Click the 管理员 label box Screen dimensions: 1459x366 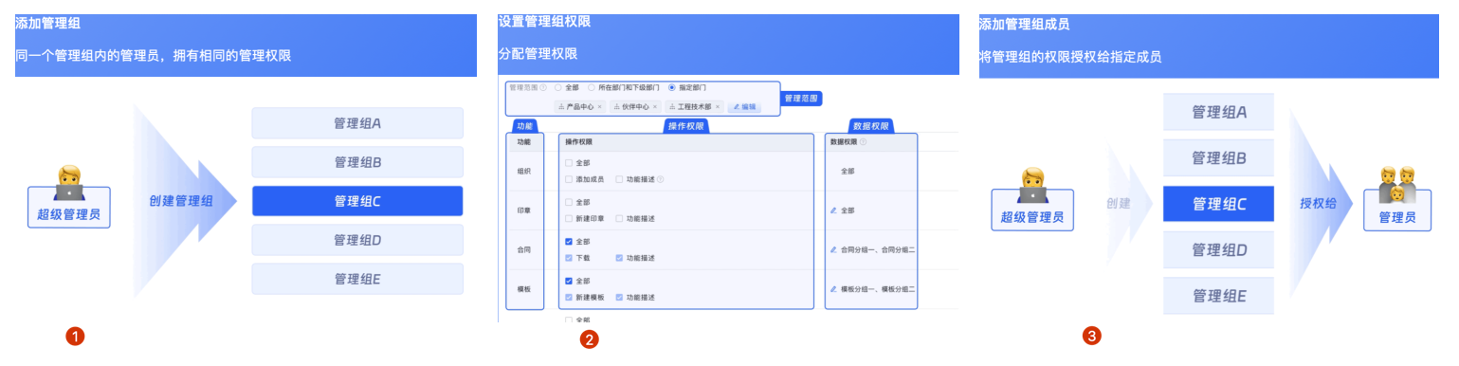click(1396, 210)
